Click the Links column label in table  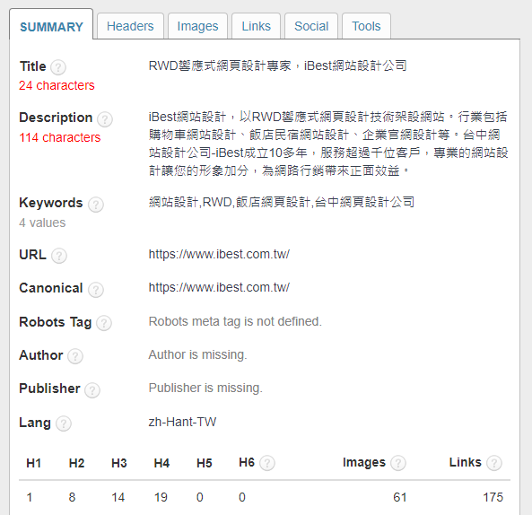click(465, 462)
